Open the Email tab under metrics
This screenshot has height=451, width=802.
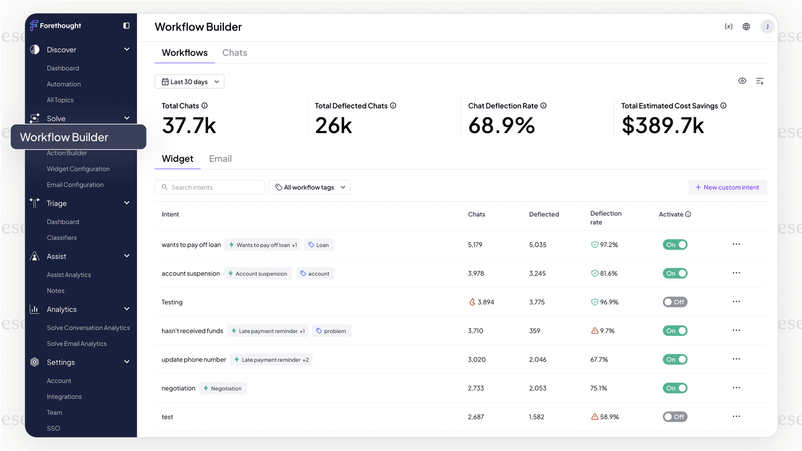(220, 158)
